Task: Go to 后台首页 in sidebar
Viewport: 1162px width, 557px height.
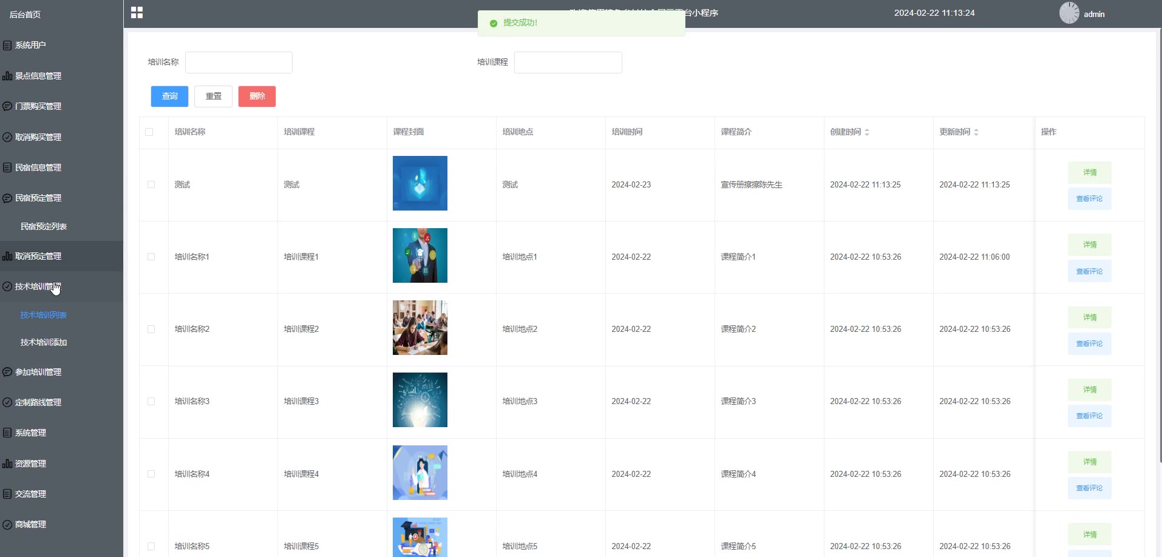Action: click(25, 15)
